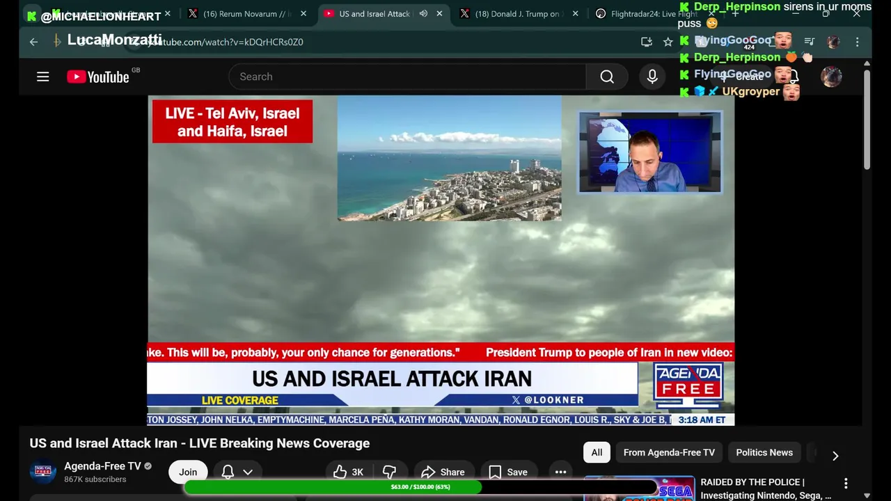The width and height of the screenshot is (891, 501).
Task: Switch to the Rerum Novarum X tab
Action: [x=247, y=14]
